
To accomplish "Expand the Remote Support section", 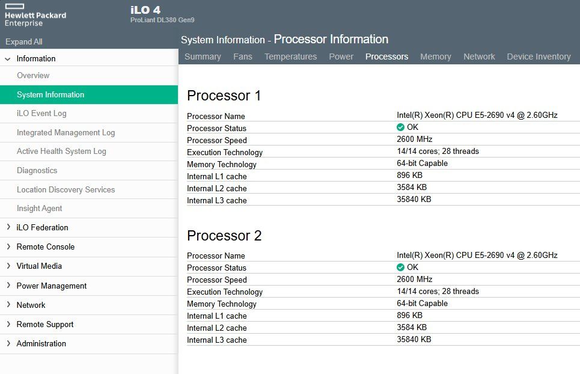I will point(8,323).
